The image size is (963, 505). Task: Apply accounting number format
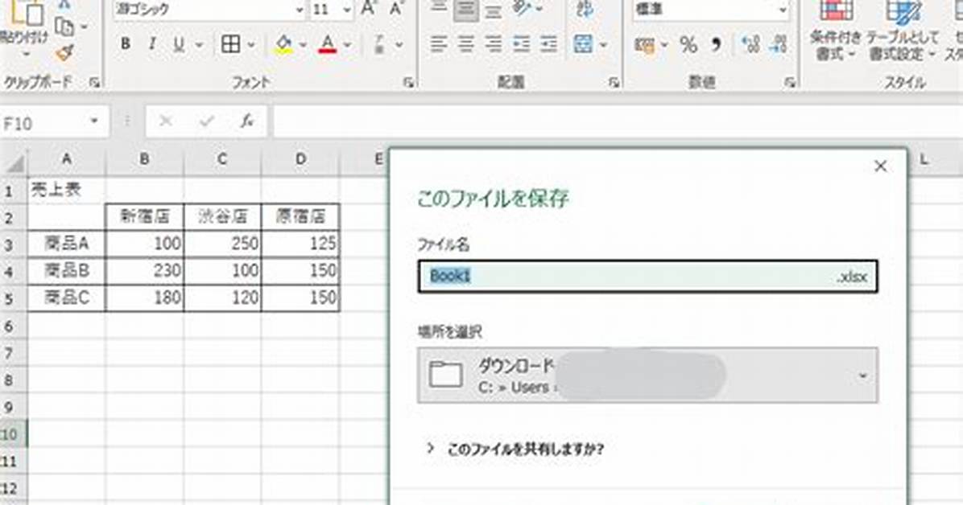(645, 45)
